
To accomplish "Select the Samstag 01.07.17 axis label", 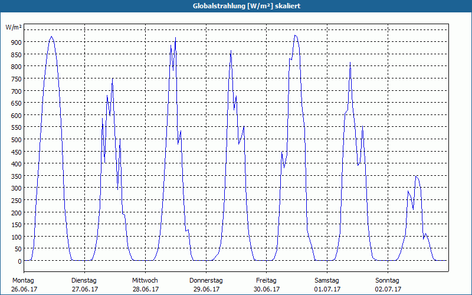I will (327, 285).
